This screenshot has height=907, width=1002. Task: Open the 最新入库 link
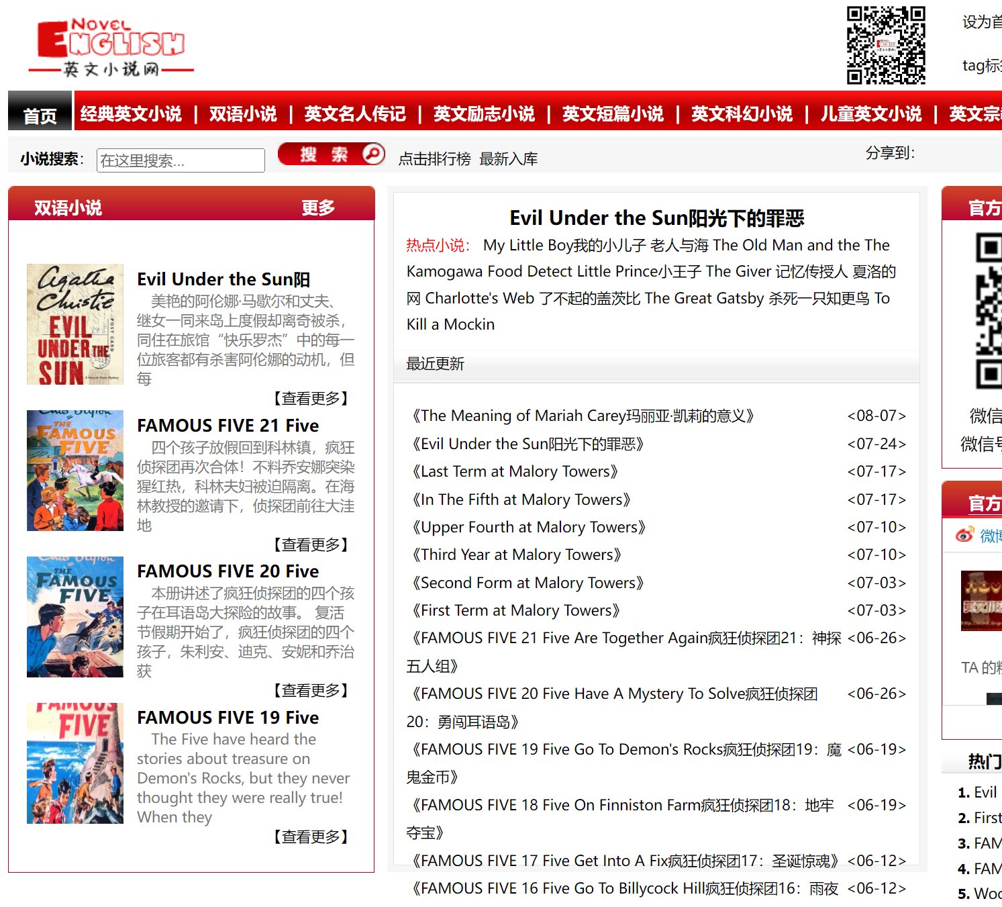coord(509,159)
